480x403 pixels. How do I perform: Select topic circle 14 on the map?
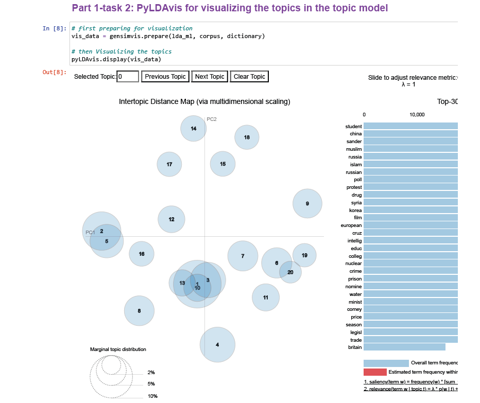click(194, 128)
